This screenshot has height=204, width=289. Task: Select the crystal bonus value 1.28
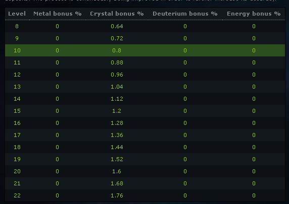(x=117, y=123)
